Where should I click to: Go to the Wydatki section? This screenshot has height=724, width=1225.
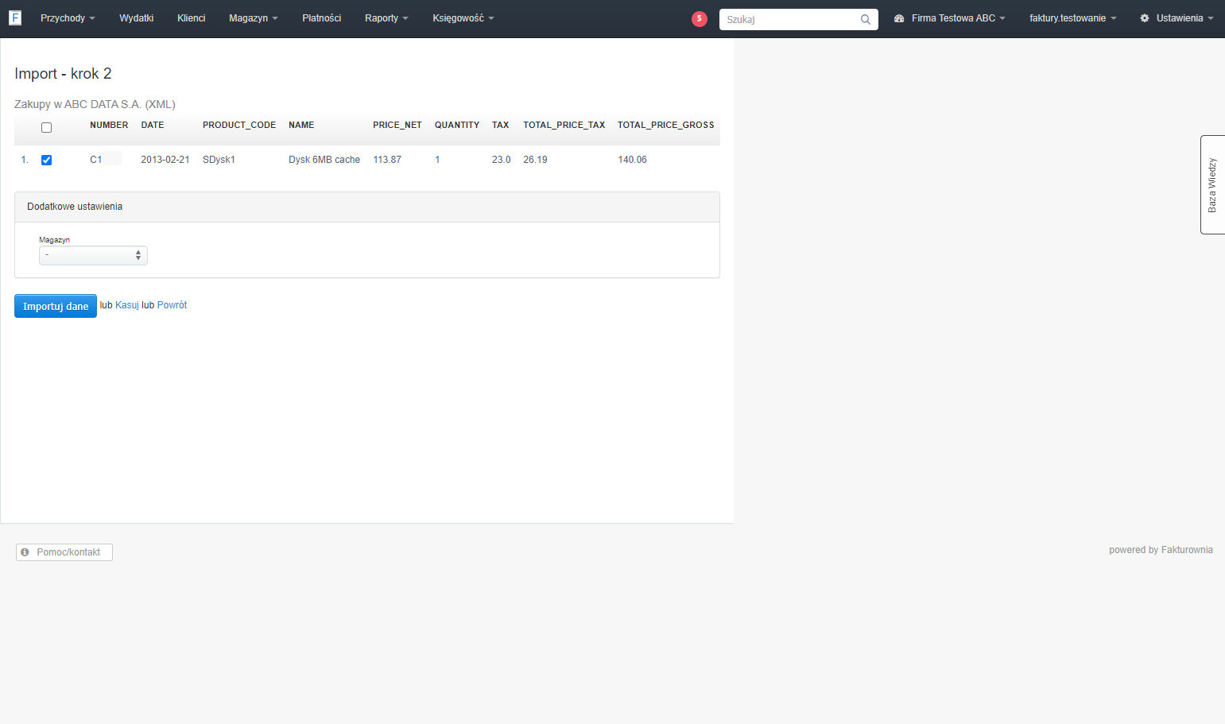137,18
